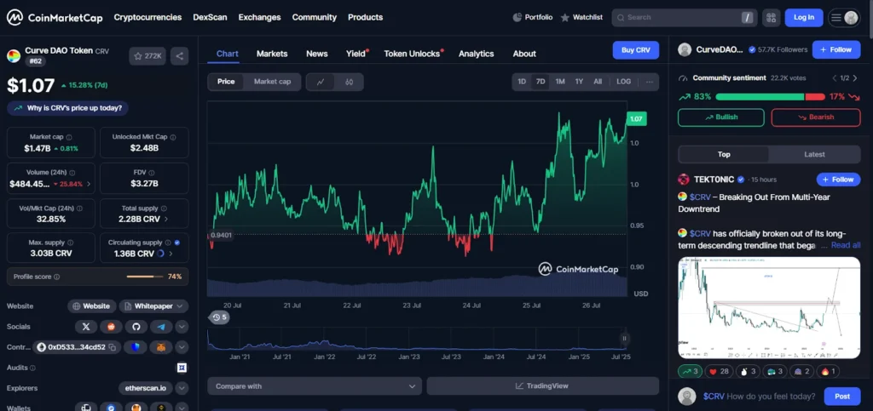Open Why is CRV's price up today

pos(68,108)
